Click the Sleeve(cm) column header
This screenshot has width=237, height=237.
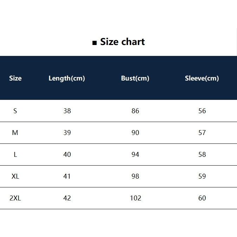tap(202, 78)
